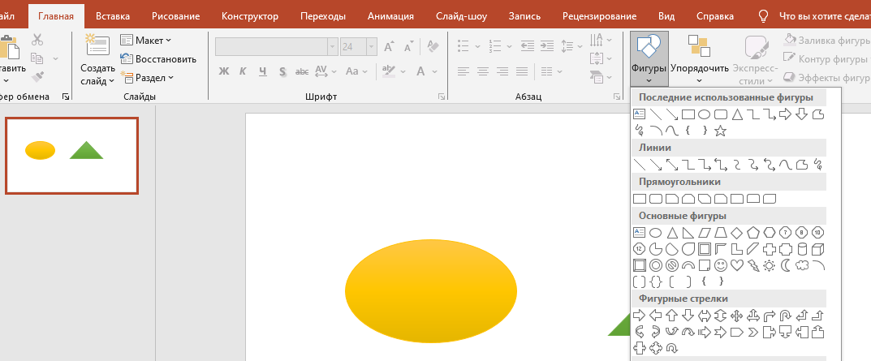Switch to the Рисование tab
This screenshot has height=361, width=871.
click(175, 16)
